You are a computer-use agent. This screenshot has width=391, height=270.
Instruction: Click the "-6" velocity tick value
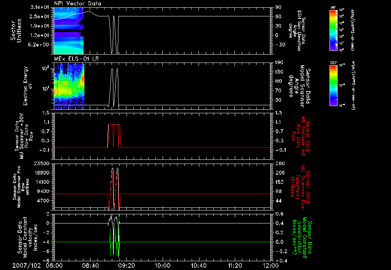(47, 251)
